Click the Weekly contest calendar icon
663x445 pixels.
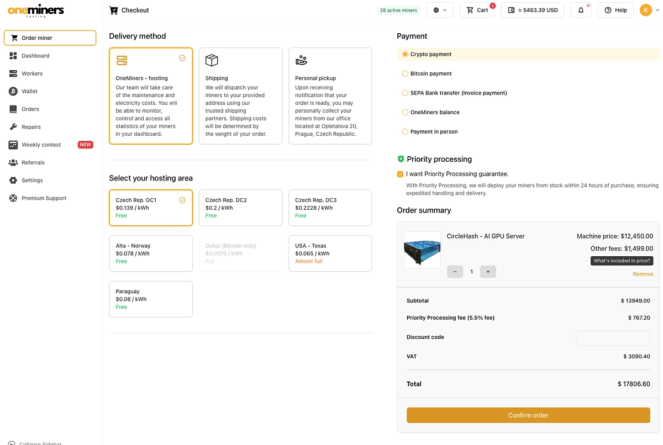click(13, 145)
